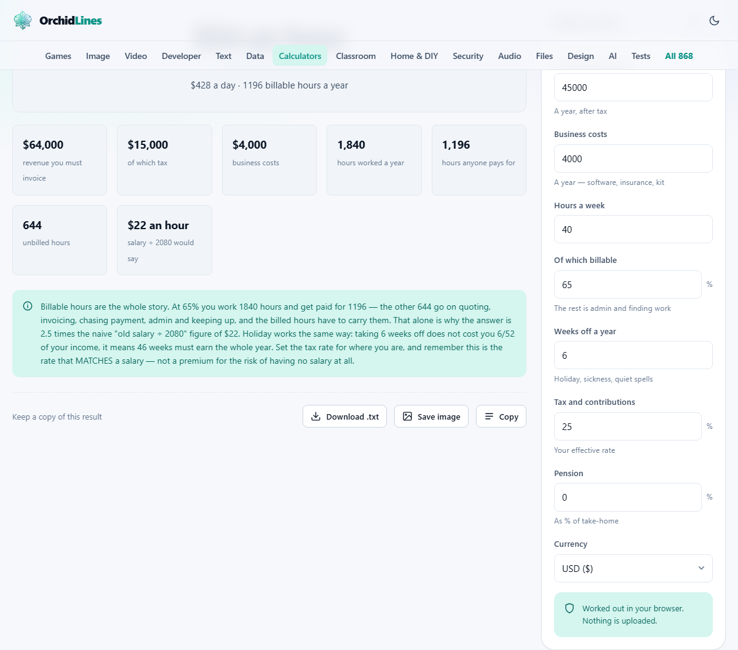Open the Tests category
738x650 pixels.
tap(641, 56)
